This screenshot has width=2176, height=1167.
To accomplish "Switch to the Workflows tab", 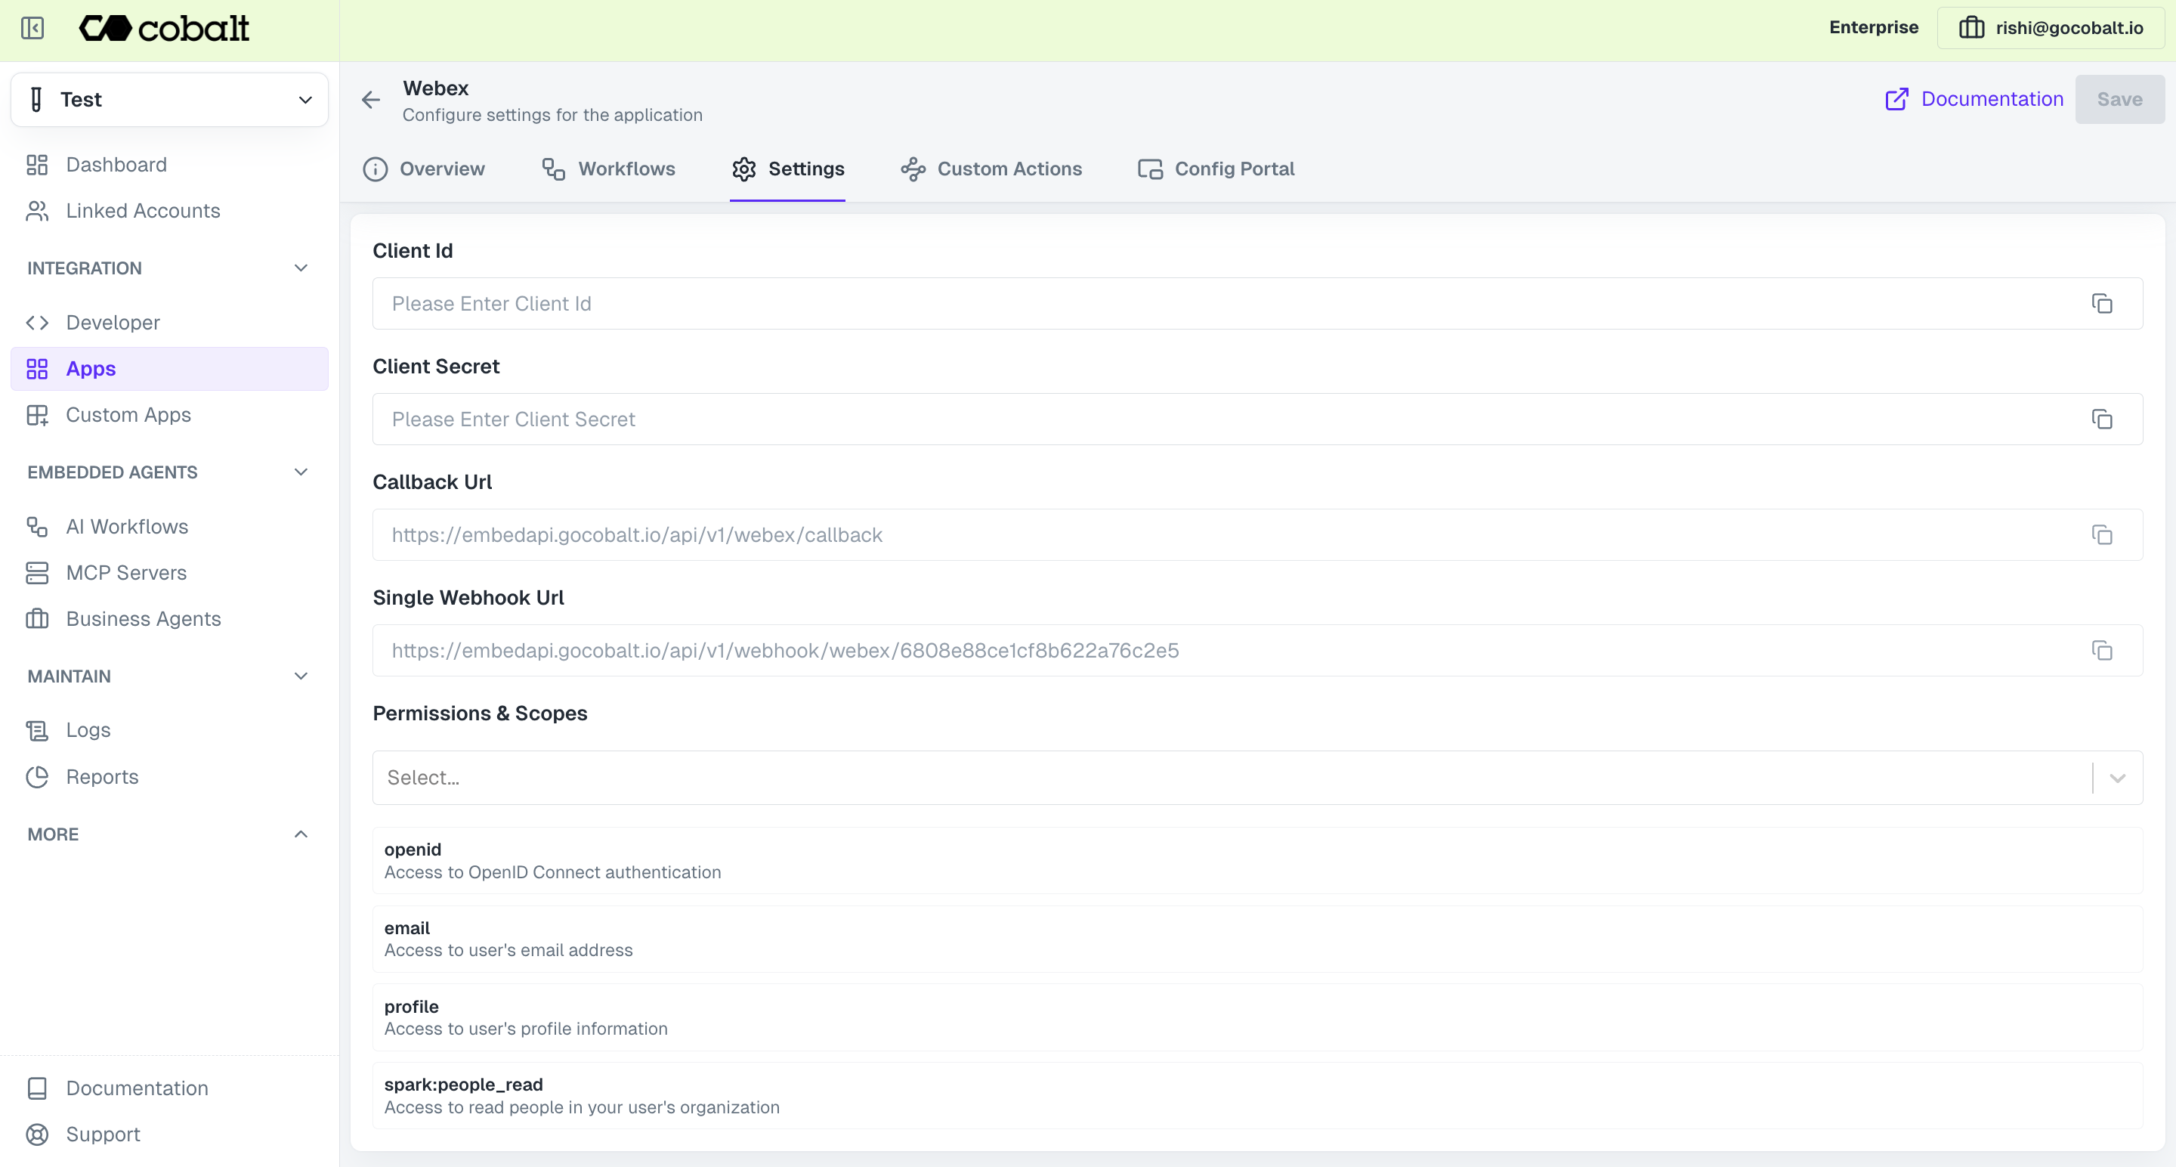I will click(x=608, y=169).
